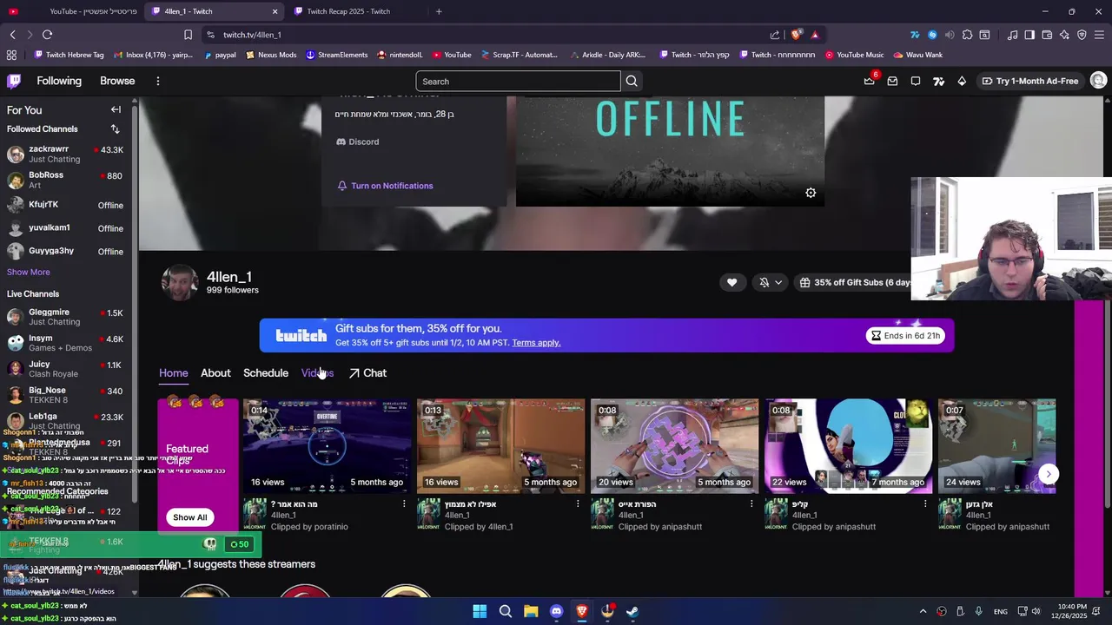1112x625 pixels.
Task: Click the Brave Shields lion icon
Action: click(796, 35)
